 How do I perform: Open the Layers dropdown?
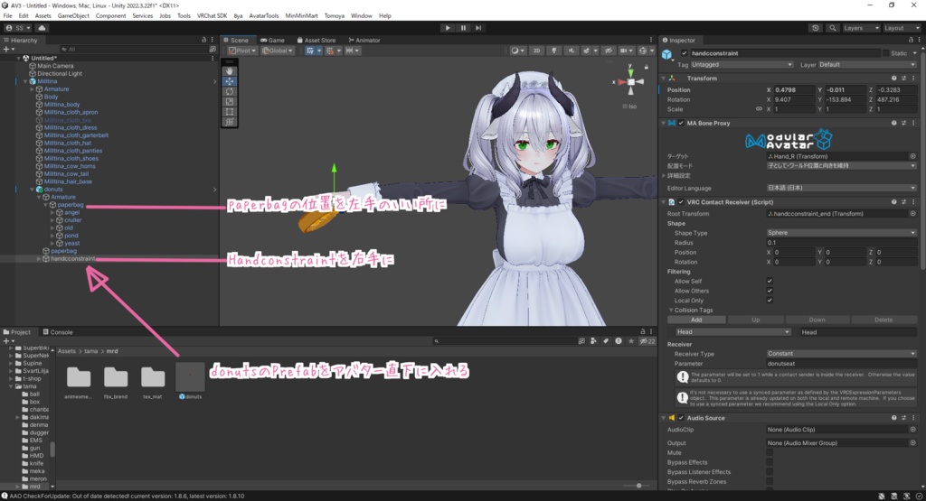click(861, 28)
